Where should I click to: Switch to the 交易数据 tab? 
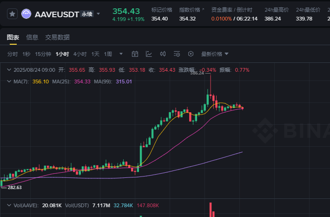pos(57,37)
